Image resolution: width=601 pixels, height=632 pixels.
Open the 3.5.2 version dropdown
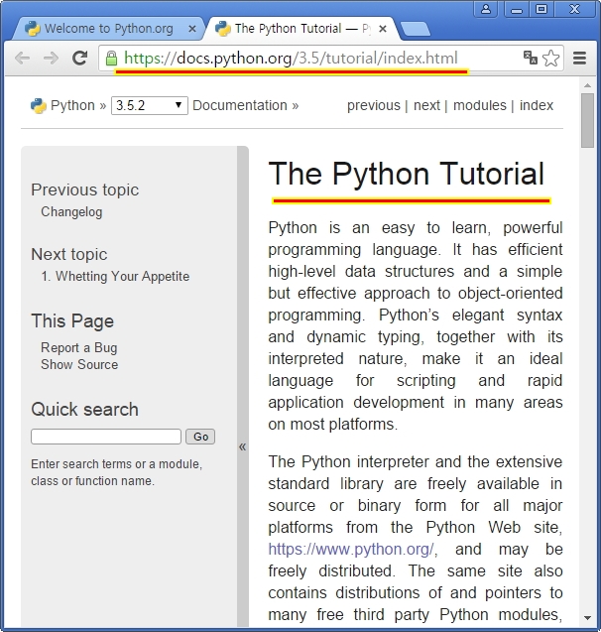tap(150, 105)
